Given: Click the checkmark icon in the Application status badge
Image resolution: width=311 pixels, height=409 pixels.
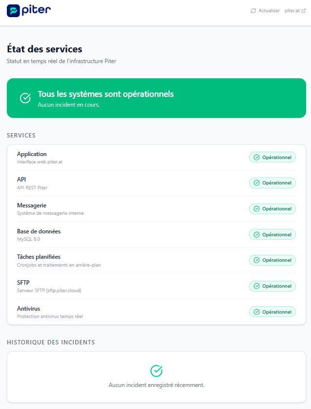Looking at the screenshot, I should pyautogui.click(x=257, y=157).
